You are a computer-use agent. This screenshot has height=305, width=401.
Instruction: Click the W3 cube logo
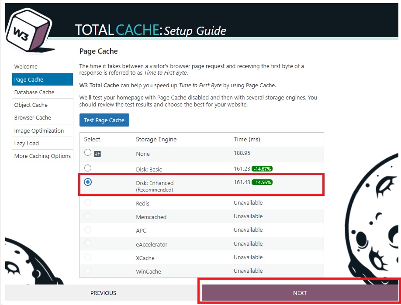[x=29, y=30]
